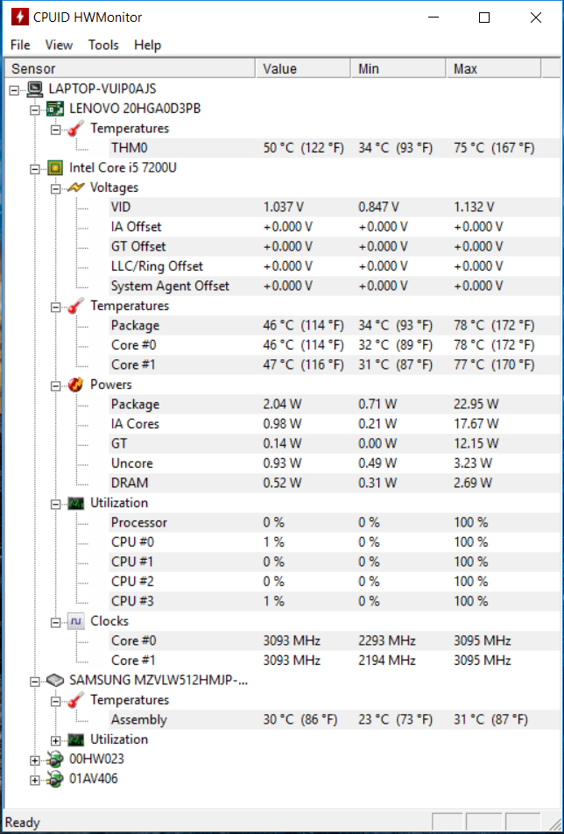Click the LAPTOP-VUIP0AJS computer icon
The height and width of the screenshot is (834, 564).
click(35, 88)
